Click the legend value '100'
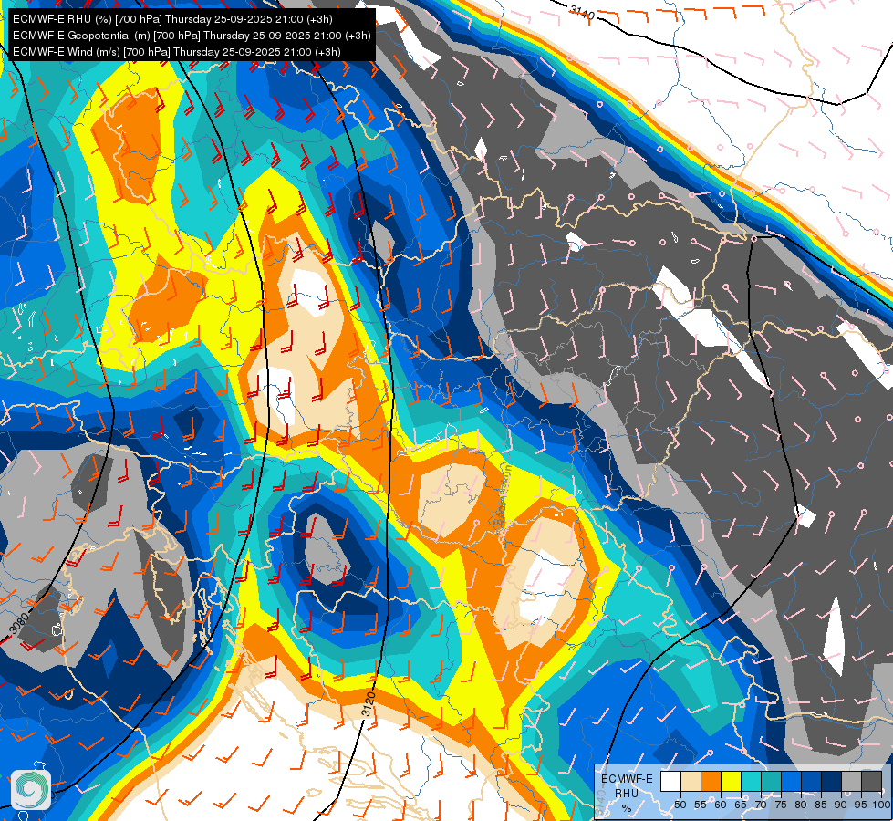893x821 pixels. coord(882,805)
